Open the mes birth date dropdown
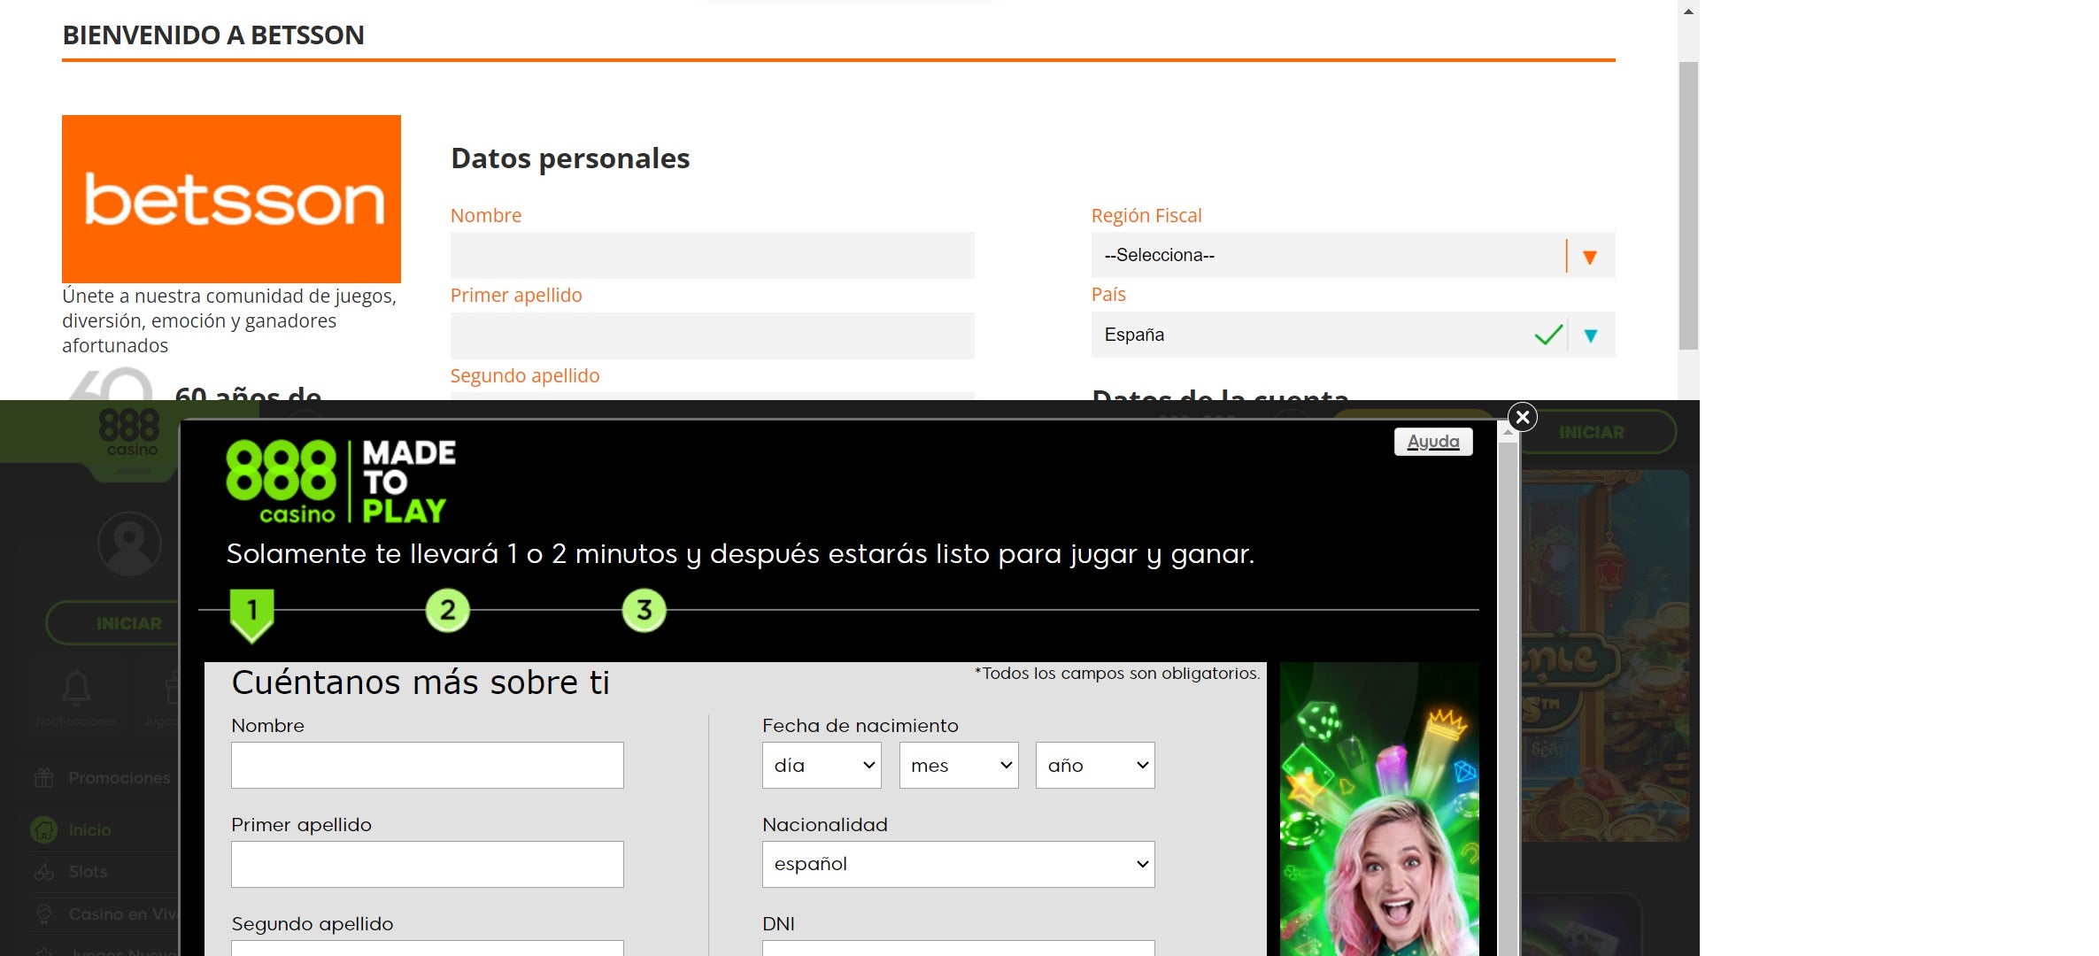 [x=959, y=765]
